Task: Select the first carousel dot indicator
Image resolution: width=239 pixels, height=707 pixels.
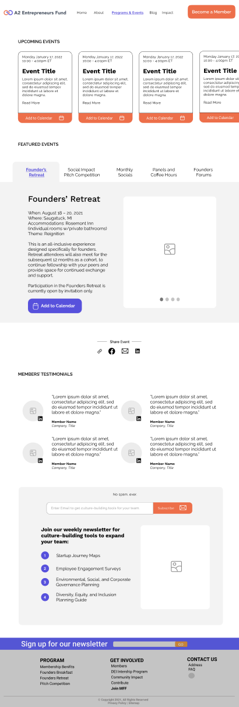Action: coord(161,299)
